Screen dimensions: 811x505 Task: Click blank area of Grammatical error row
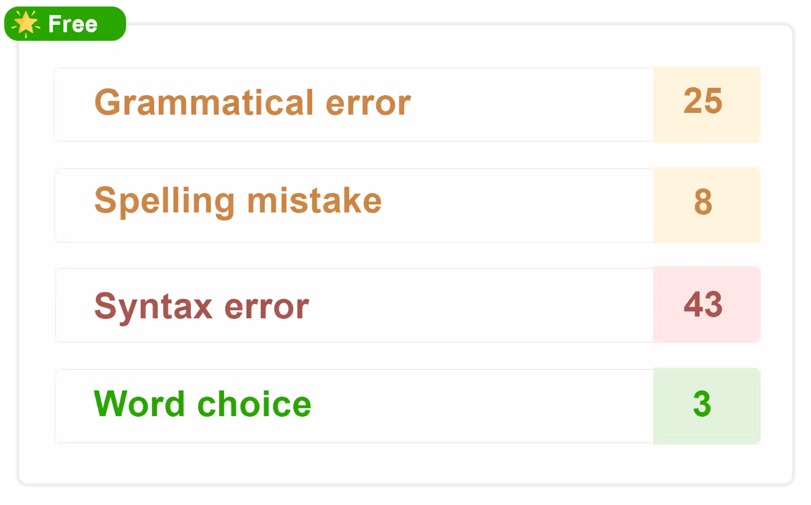click(528, 104)
